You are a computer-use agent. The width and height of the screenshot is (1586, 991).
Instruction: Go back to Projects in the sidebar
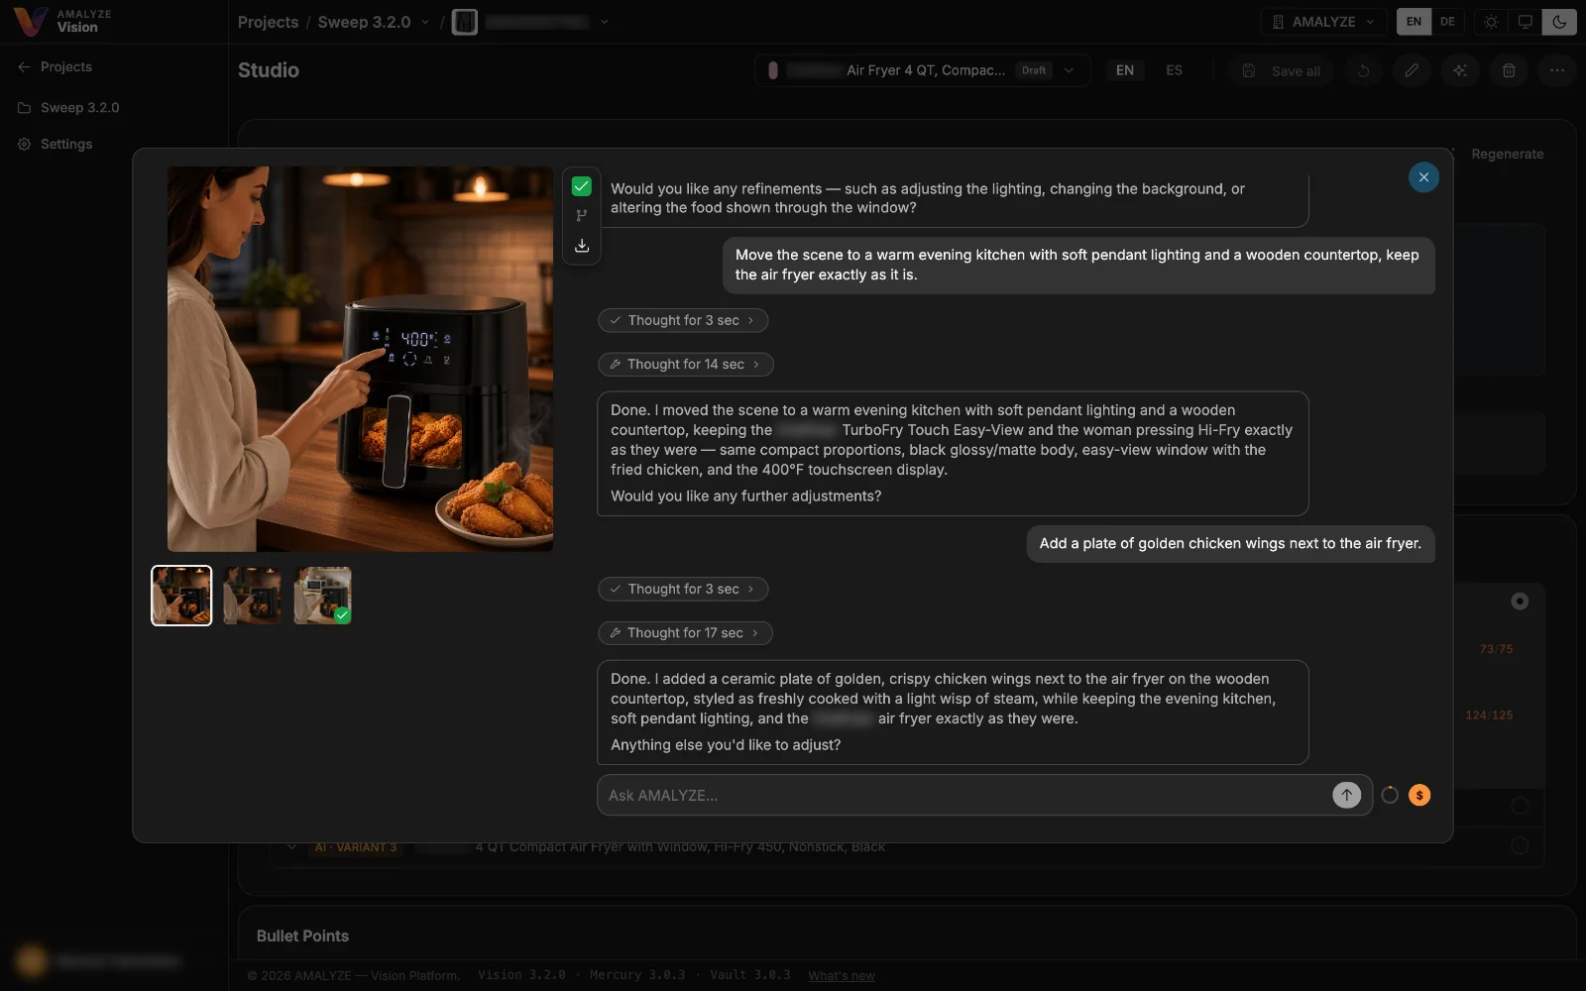(x=56, y=66)
